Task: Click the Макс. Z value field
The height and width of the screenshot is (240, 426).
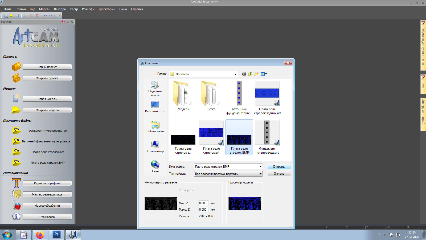Action: tap(203, 210)
